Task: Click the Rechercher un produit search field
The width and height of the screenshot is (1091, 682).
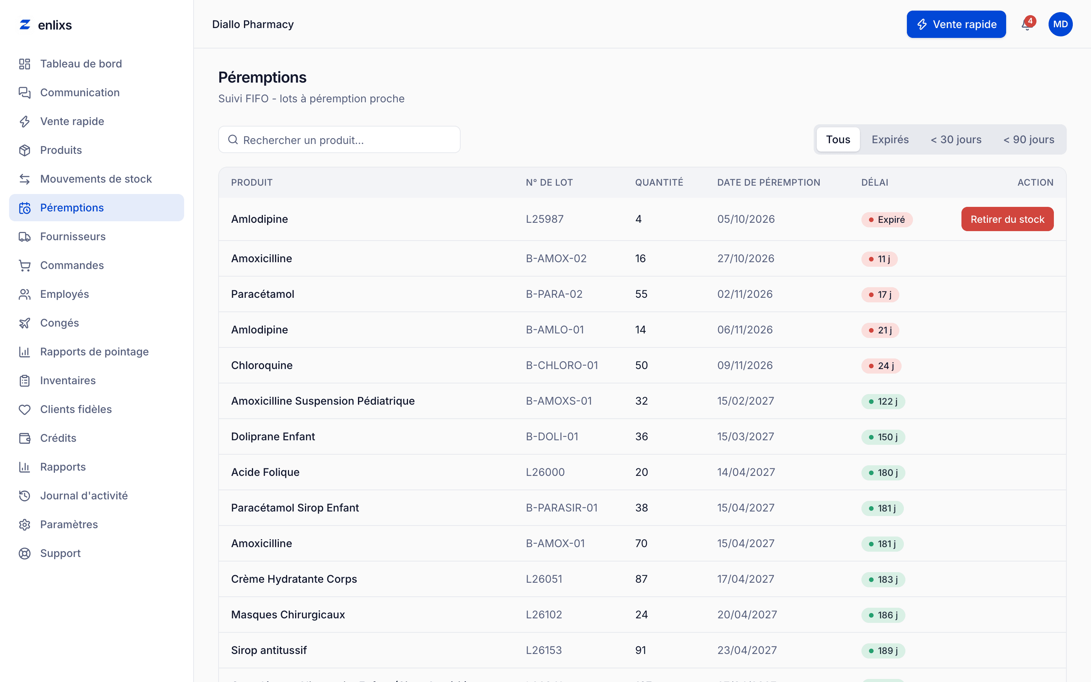Action: click(339, 140)
